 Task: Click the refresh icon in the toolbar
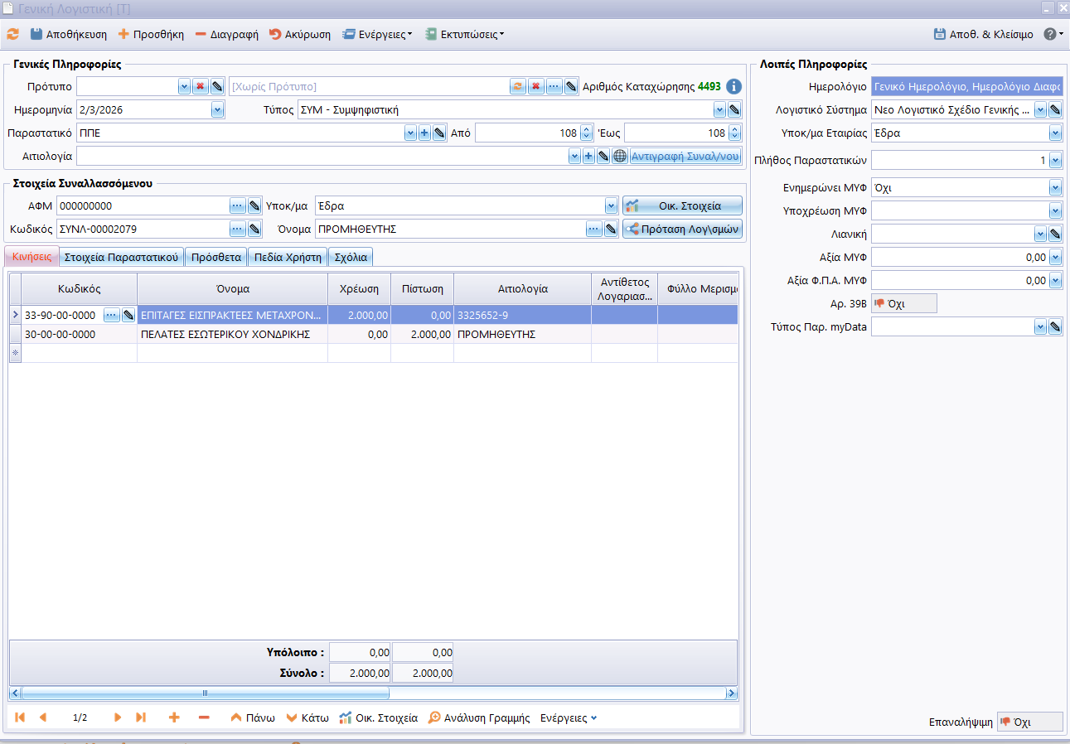tap(12, 35)
